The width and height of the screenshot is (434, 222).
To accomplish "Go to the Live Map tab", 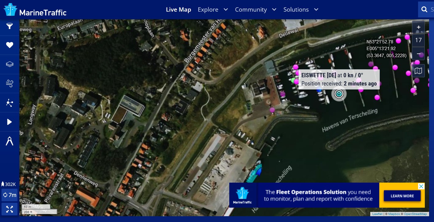I will (178, 9).
